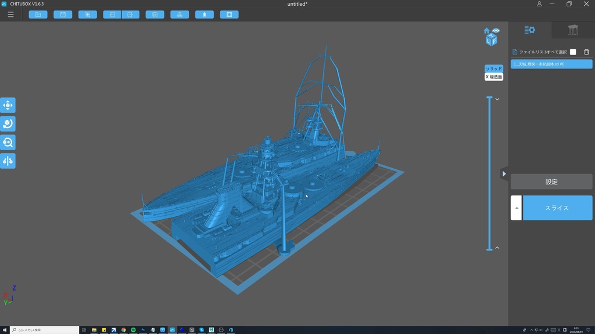Open File Explorer from taskbar
This screenshot has width=595, height=334.
pos(94,330)
